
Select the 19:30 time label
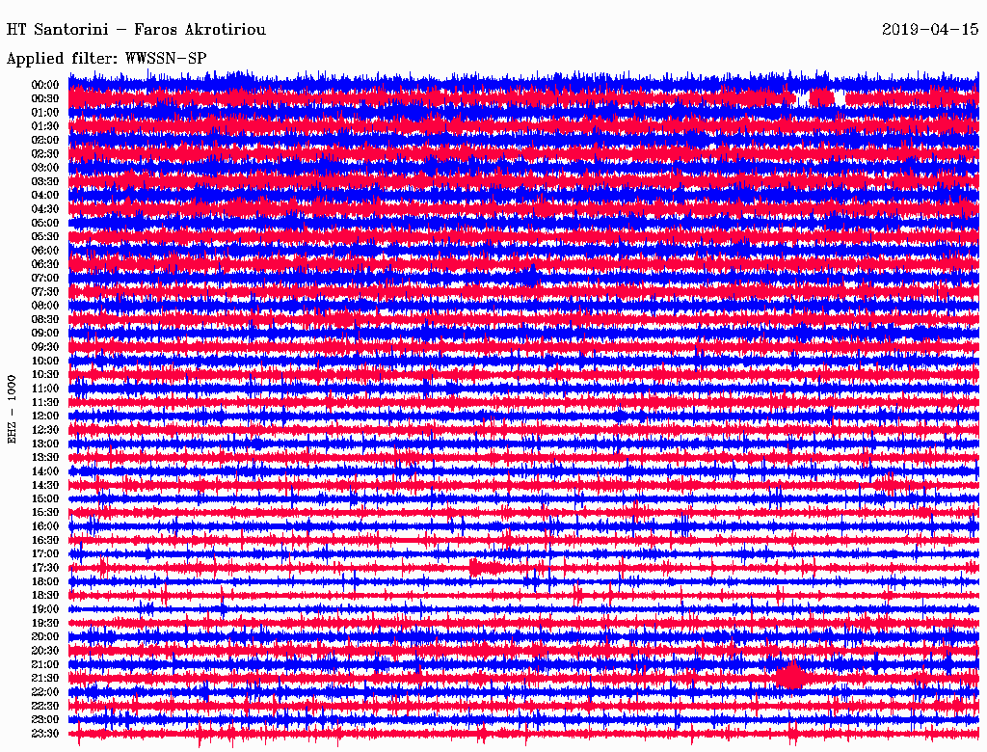click(x=45, y=623)
